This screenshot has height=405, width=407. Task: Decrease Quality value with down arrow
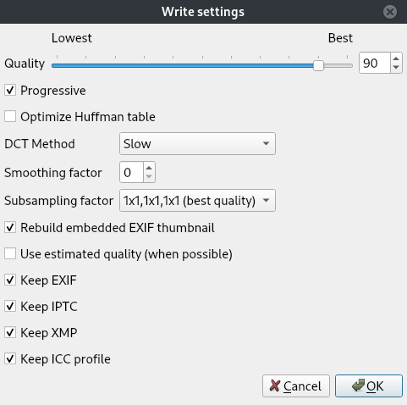pos(396,68)
